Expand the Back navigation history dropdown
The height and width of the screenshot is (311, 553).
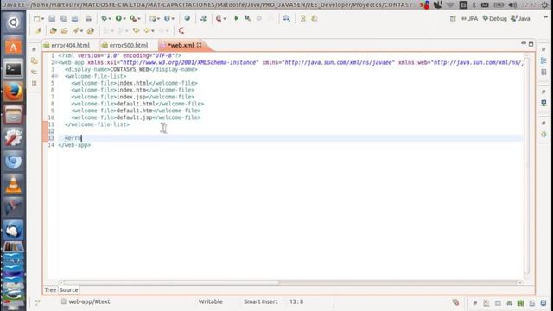click(x=153, y=31)
